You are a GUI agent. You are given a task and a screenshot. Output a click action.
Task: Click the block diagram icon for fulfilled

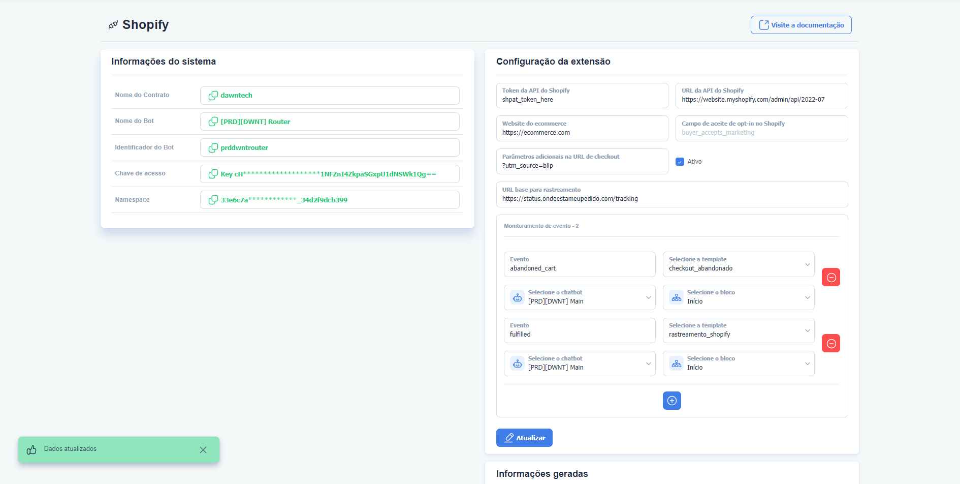(676, 364)
